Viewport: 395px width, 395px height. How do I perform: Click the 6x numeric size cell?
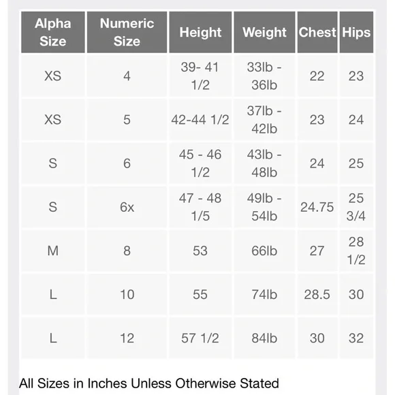pyautogui.click(x=127, y=207)
